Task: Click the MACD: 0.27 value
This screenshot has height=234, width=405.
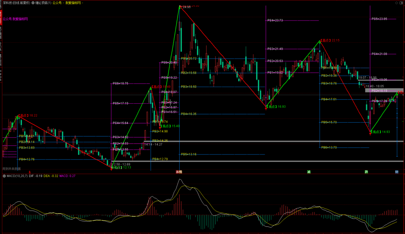Action: 67,176
